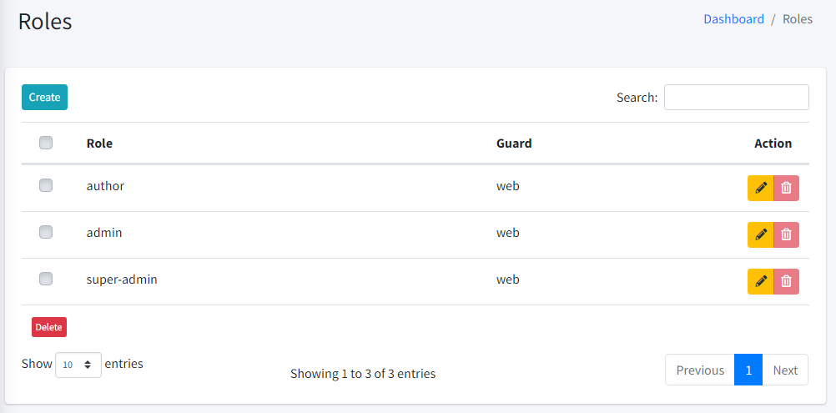This screenshot has height=413, width=836.
Task: Check the author row checkbox
Action: (46, 185)
